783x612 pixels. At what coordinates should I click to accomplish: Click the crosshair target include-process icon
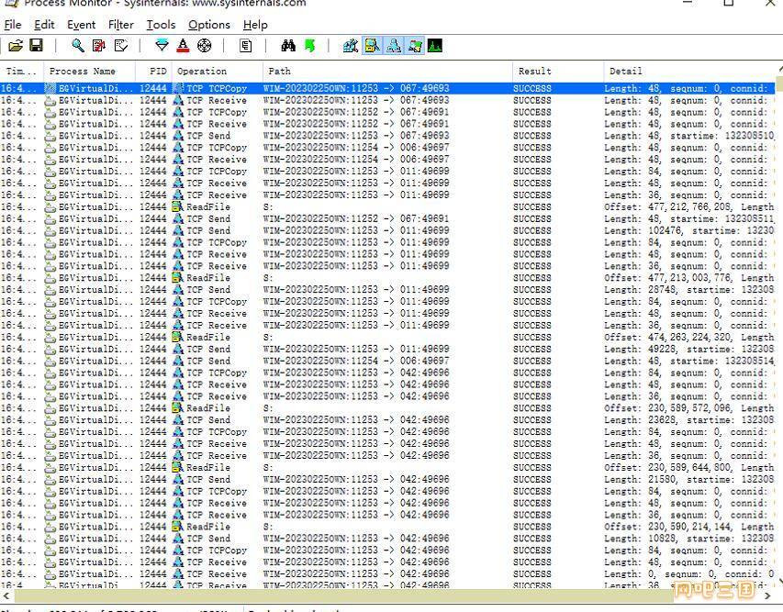coord(204,46)
